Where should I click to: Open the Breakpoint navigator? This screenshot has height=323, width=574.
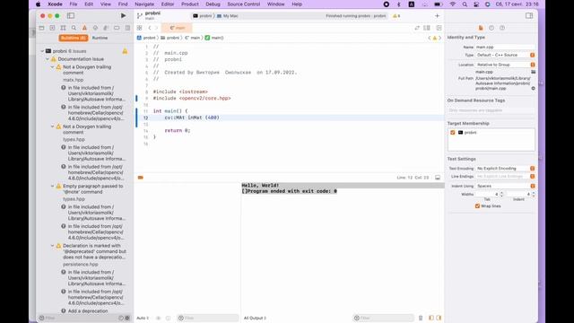(117, 28)
